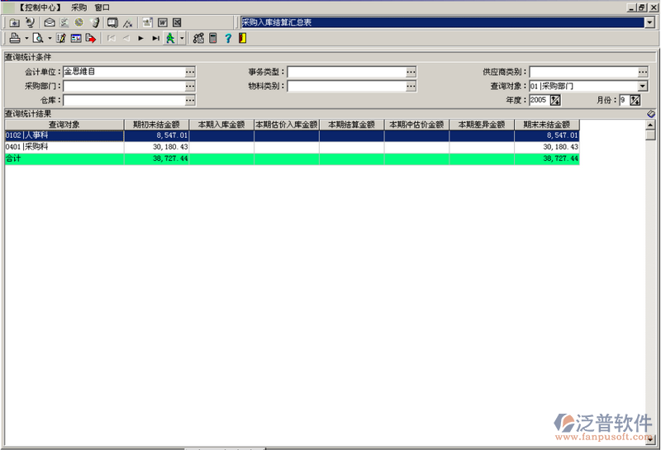Click the export icon with red arrow

[x=91, y=38]
